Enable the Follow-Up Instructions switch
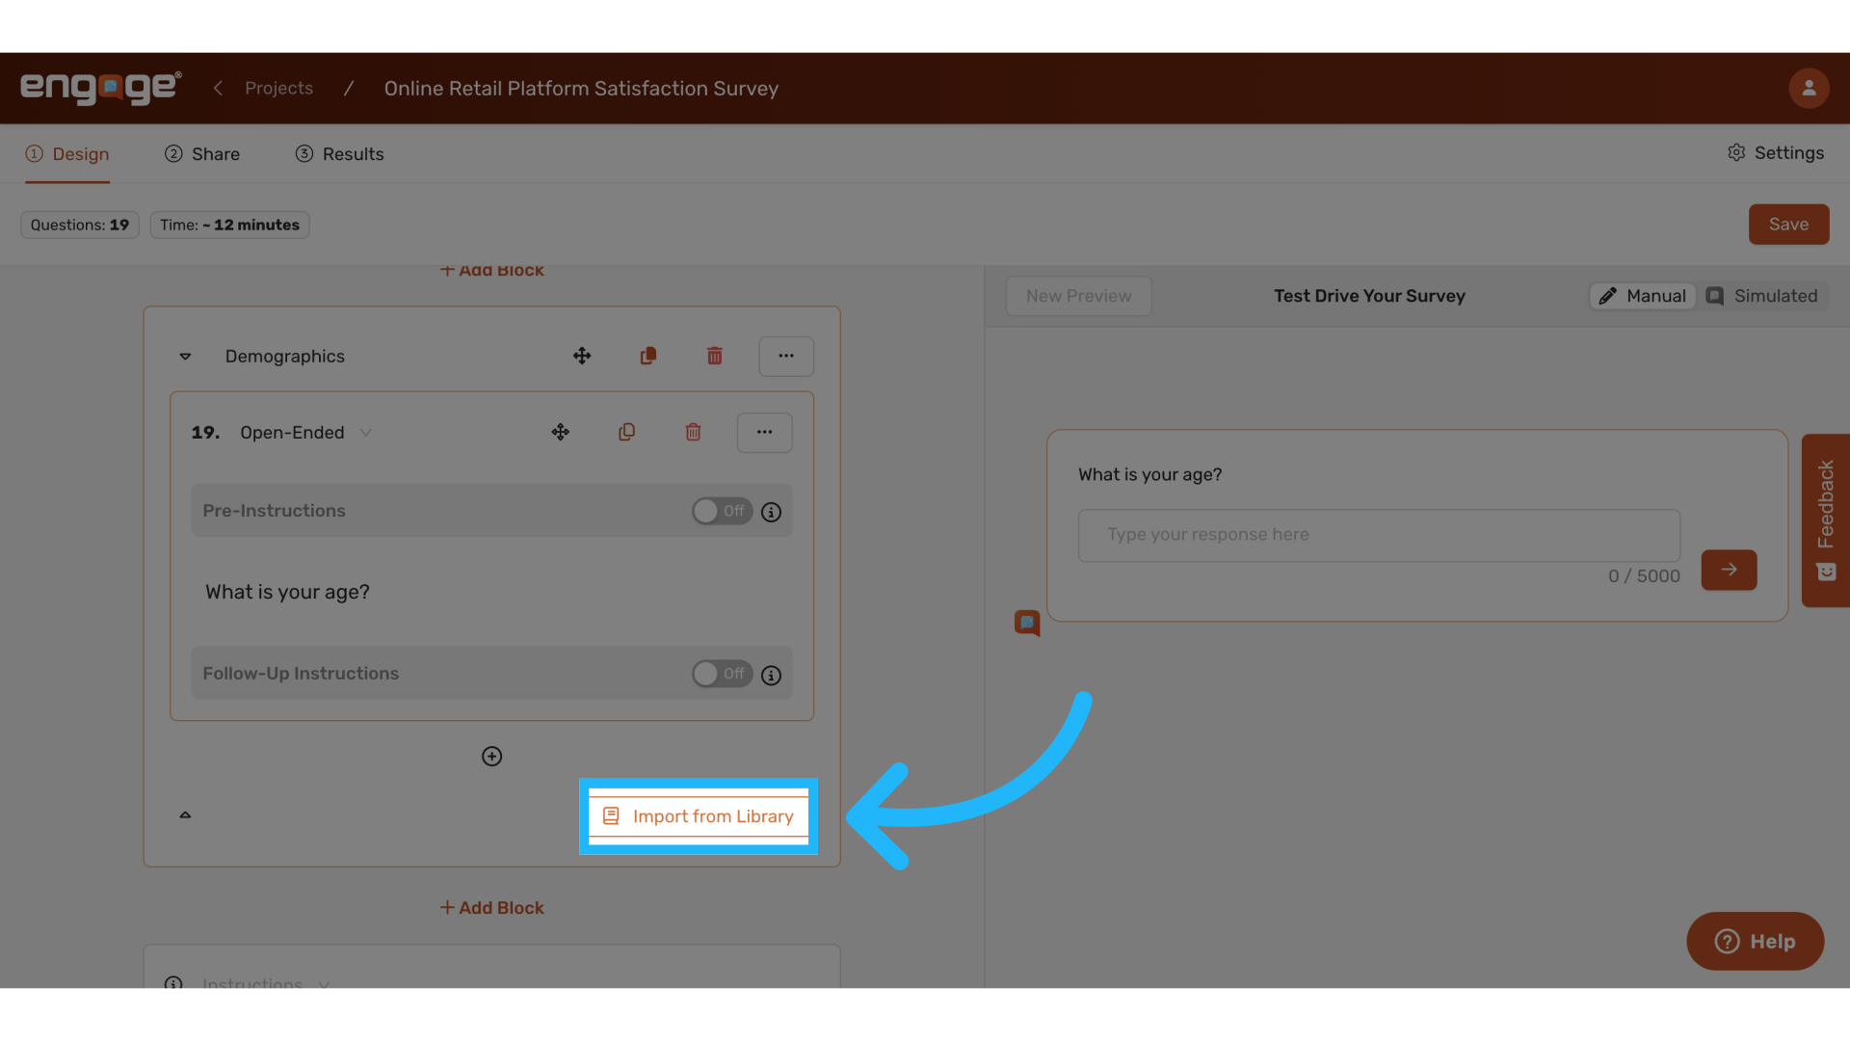This screenshot has height=1041, width=1850. (x=722, y=674)
